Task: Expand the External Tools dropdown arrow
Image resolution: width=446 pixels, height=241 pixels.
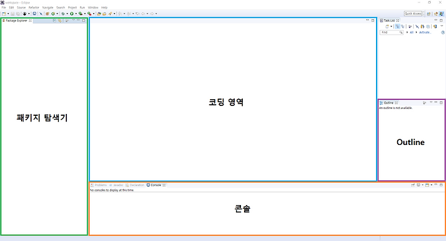Action: [94, 14]
